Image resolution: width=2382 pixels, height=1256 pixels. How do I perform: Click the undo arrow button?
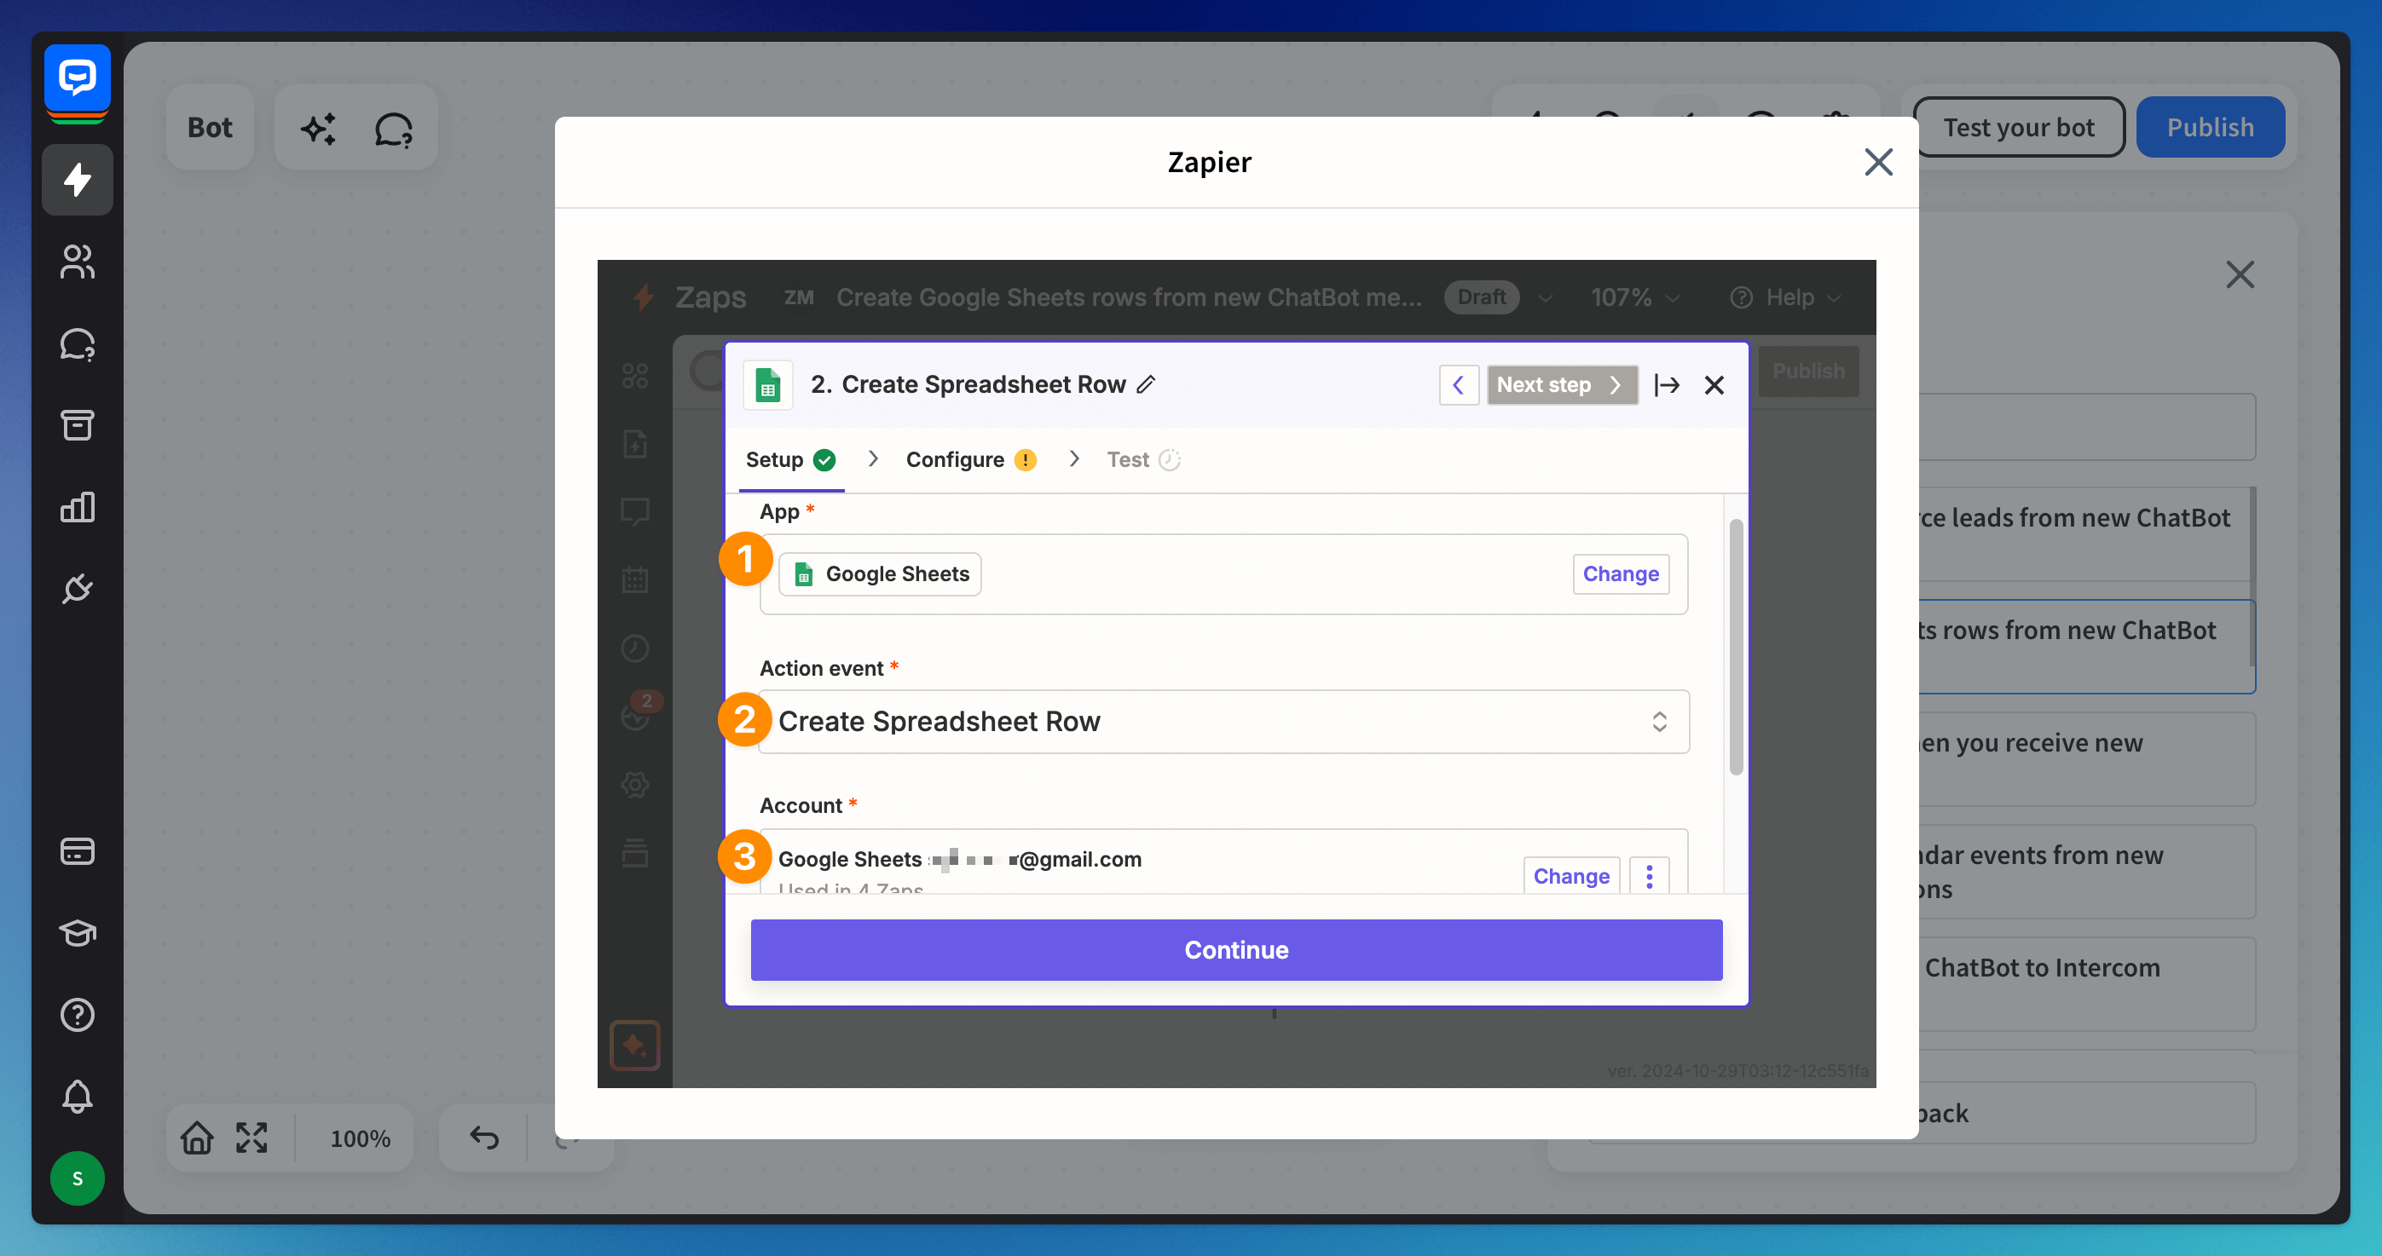(x=483, y=1138)
